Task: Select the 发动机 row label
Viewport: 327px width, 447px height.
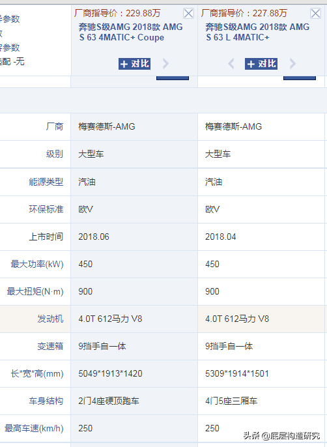Action: 50,319
